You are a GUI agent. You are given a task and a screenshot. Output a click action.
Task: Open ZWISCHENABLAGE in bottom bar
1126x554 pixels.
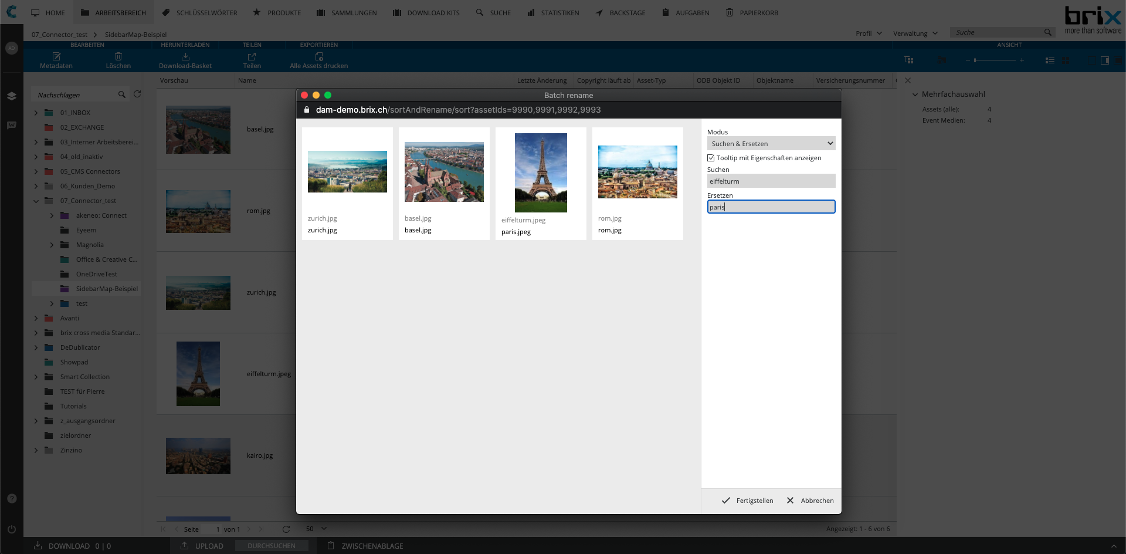[365, 546]
